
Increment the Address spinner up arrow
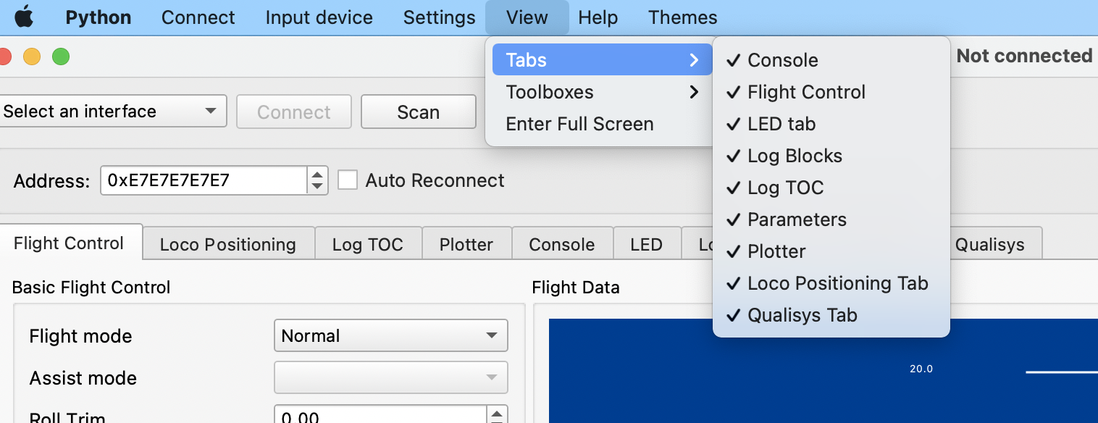[317, 175]
